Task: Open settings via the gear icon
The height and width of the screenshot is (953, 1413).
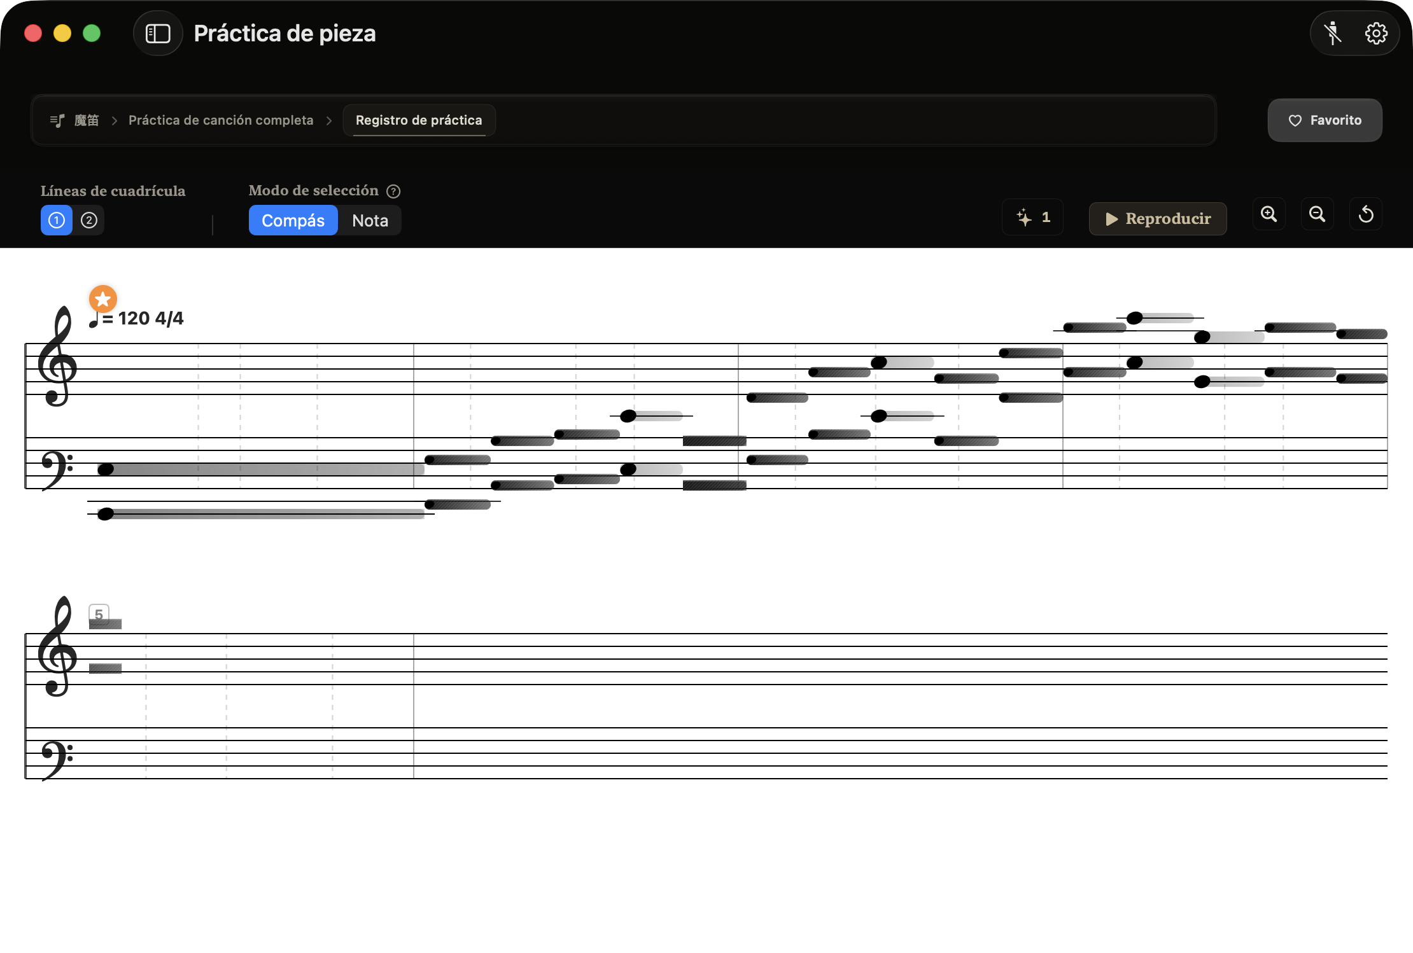Action: tap(1376, 33)
